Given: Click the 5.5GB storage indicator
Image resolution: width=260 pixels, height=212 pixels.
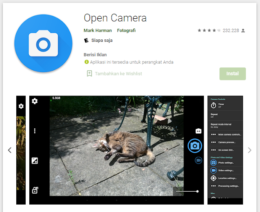Looking at the screenshot, I should pyautogui.click(x=56, y=98).
